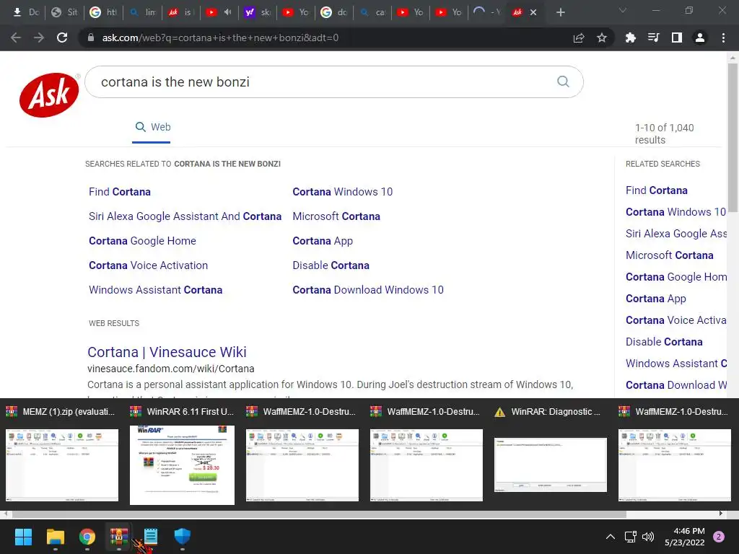Viewport: 739px width, 554px height.
Task: Open Cortana Windows 10 related search
Action: pyautogui.click(x=343, y=192)
